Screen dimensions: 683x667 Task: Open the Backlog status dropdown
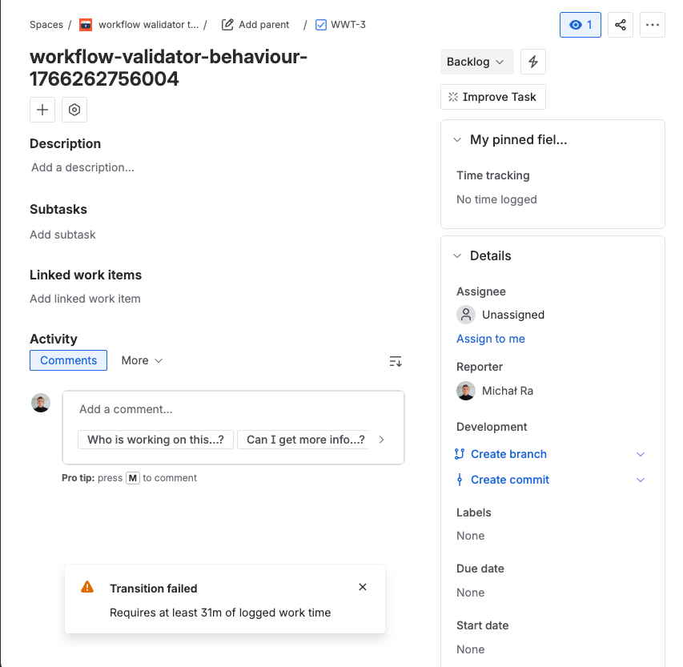[x=476, y=62]
